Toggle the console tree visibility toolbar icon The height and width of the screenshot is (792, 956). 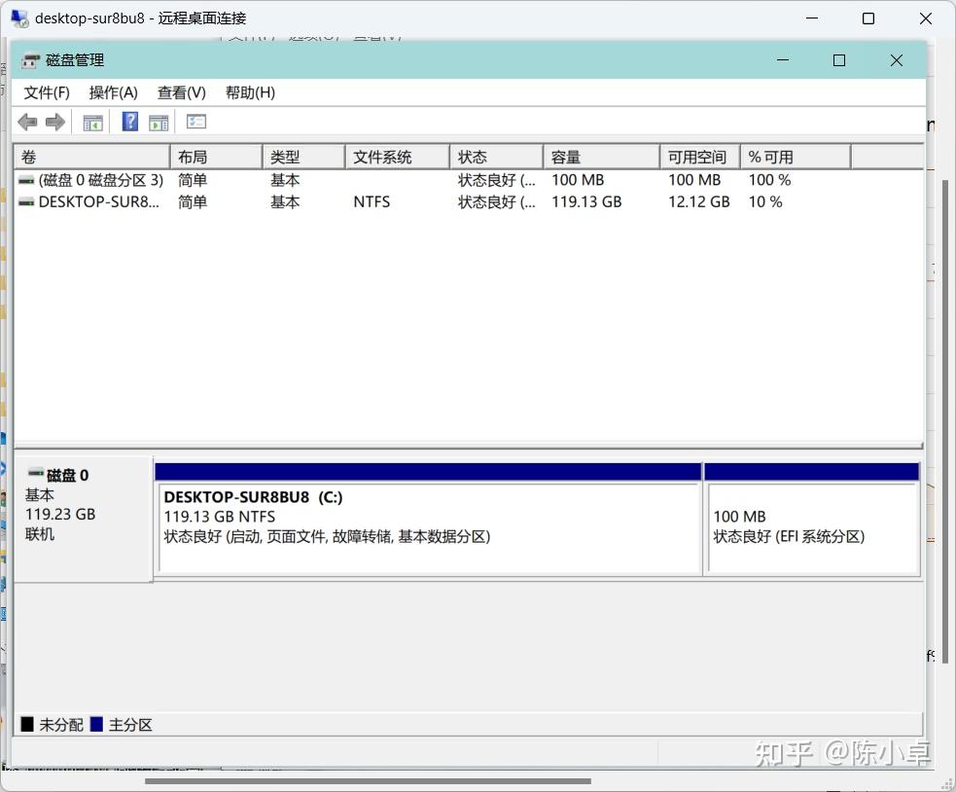tap(93, 121)
